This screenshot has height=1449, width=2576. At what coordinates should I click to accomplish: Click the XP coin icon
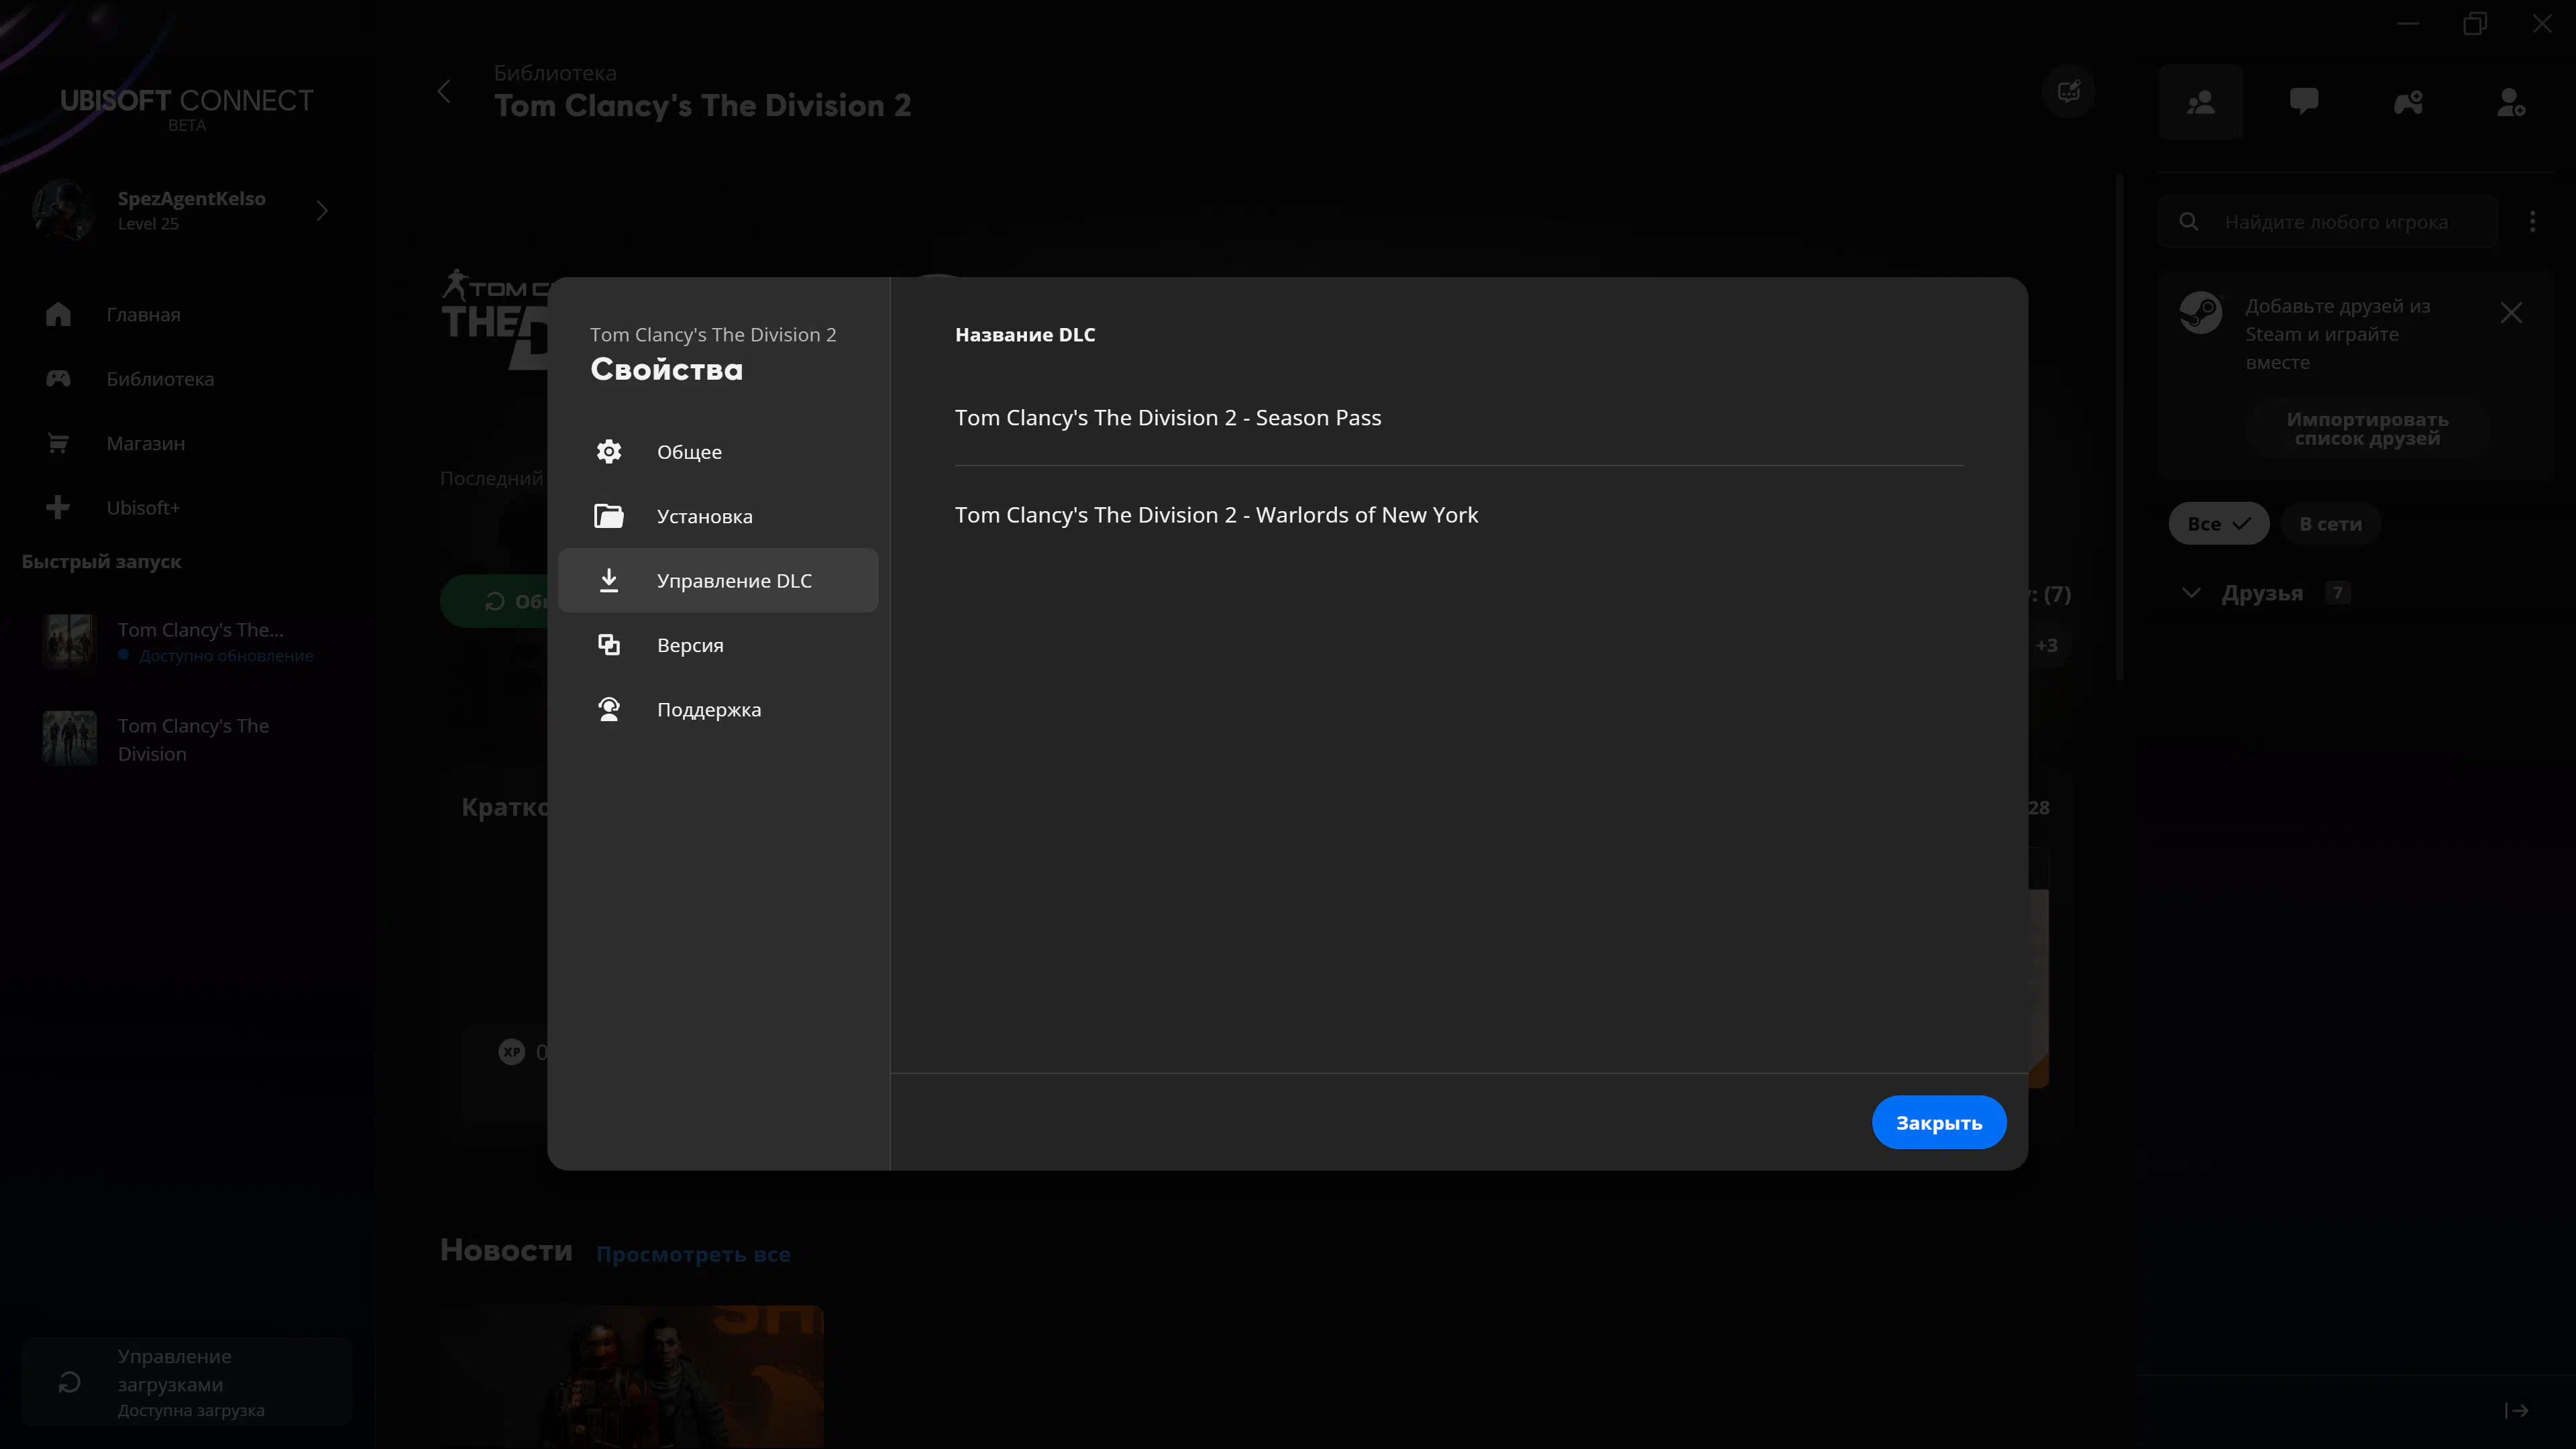tap(512, 1052)
